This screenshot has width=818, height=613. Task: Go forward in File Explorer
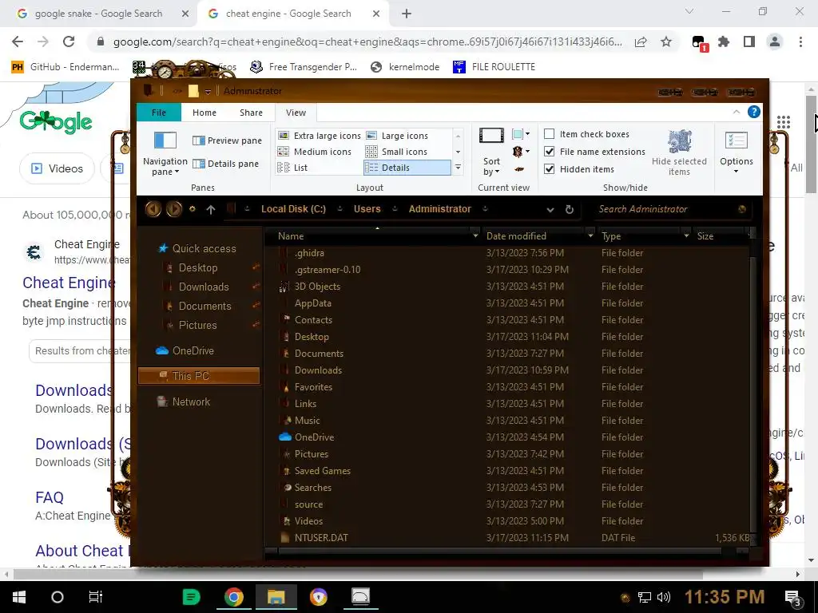(x=173, y=209)
